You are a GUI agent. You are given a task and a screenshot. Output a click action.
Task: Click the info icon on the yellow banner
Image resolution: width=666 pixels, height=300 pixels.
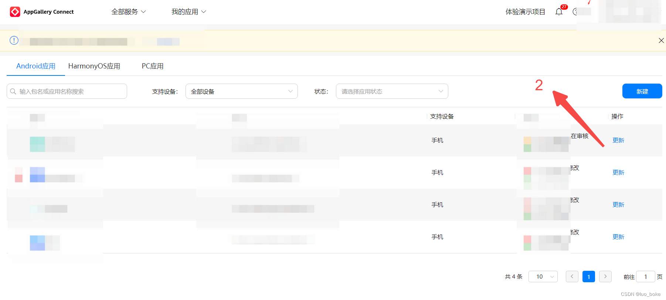point(14,40)
